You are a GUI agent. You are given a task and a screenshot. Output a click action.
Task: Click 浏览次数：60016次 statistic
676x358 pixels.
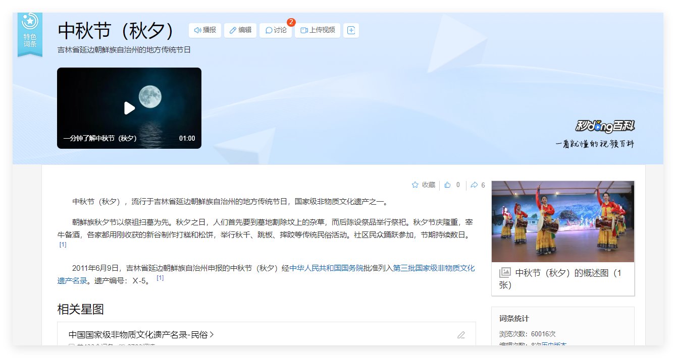click(x=527, y=334)
